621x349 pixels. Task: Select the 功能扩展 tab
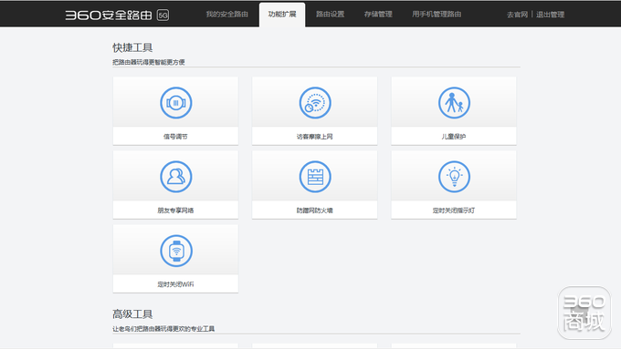pyautogui.click(x=282, y=15)
